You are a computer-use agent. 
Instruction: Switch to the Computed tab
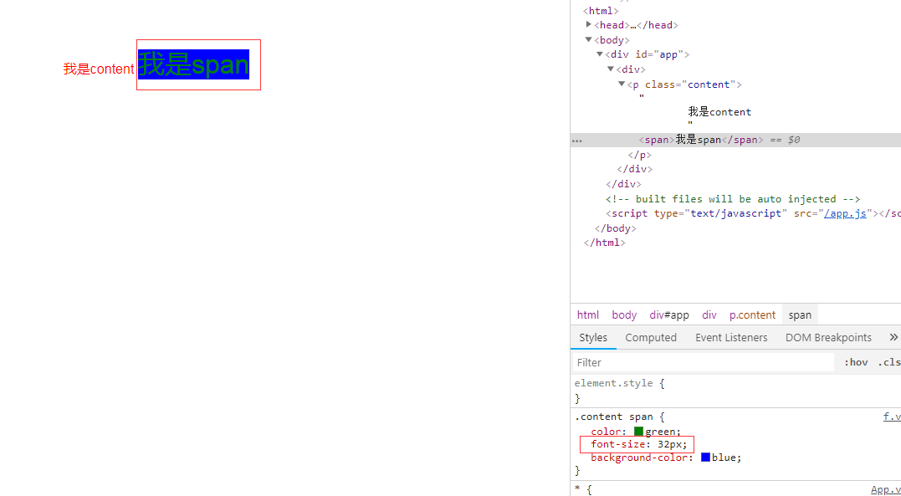[x=651, y=337]
